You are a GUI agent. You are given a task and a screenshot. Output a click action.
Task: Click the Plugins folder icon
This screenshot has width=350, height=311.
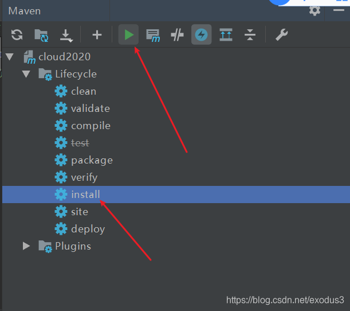click(x=45, y=247)
